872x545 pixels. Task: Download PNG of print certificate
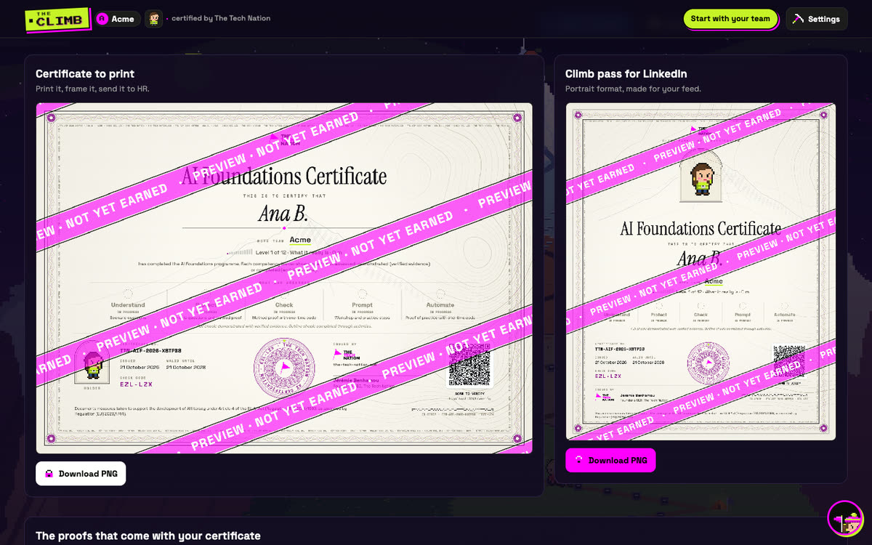pos(81,474)
